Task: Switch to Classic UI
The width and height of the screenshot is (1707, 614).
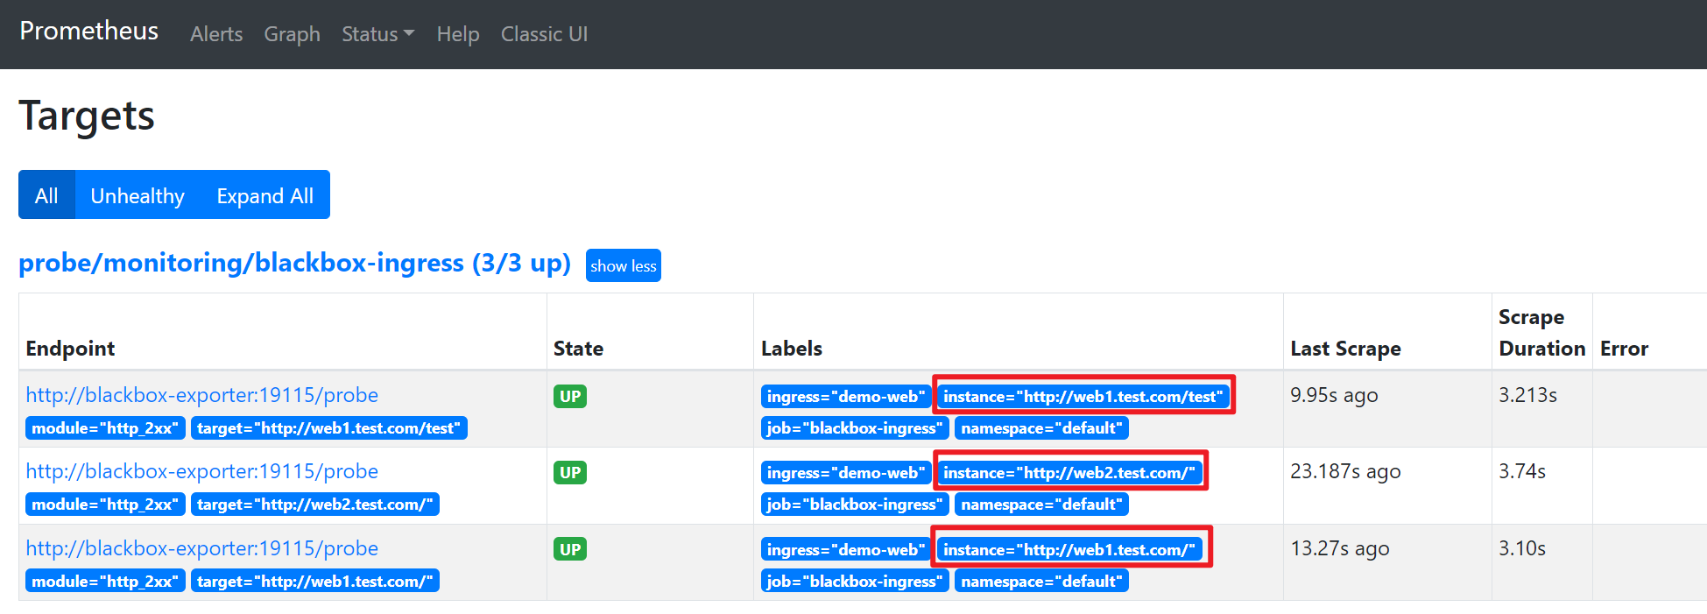Action: [544, 34]
